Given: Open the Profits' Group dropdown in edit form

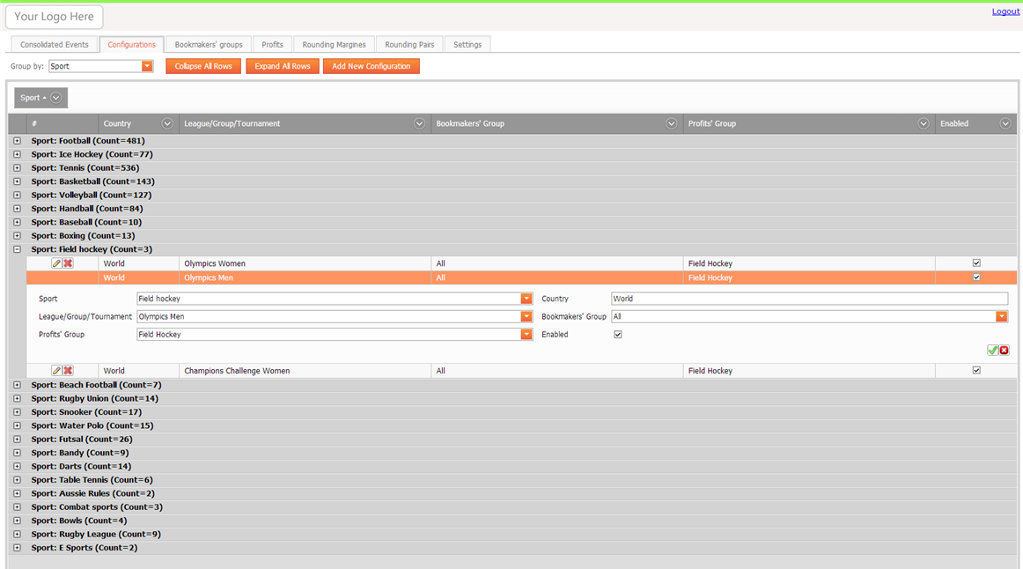Looking at the screenshot, I should [x=526, y=335].
